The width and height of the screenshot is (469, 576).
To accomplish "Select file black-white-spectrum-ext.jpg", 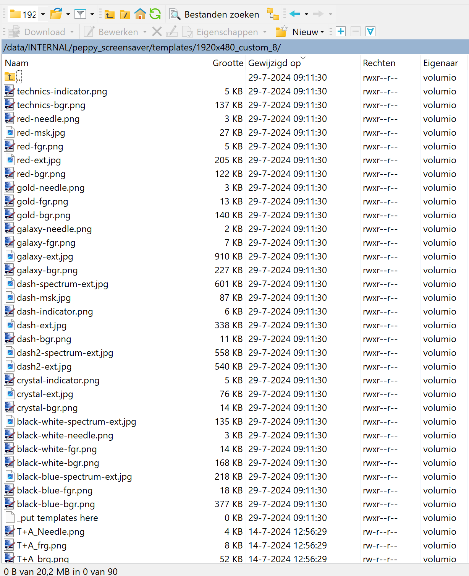I will coord(76,422).
